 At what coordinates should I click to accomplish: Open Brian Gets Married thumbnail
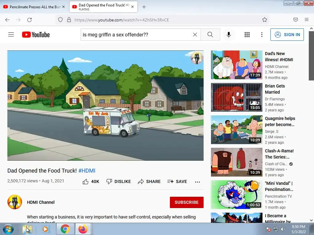tap(236, 97)
